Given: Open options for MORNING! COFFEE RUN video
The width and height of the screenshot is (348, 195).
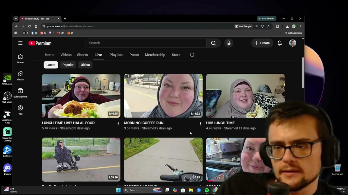Looking at the screenshot, I should tap(200, 123).
